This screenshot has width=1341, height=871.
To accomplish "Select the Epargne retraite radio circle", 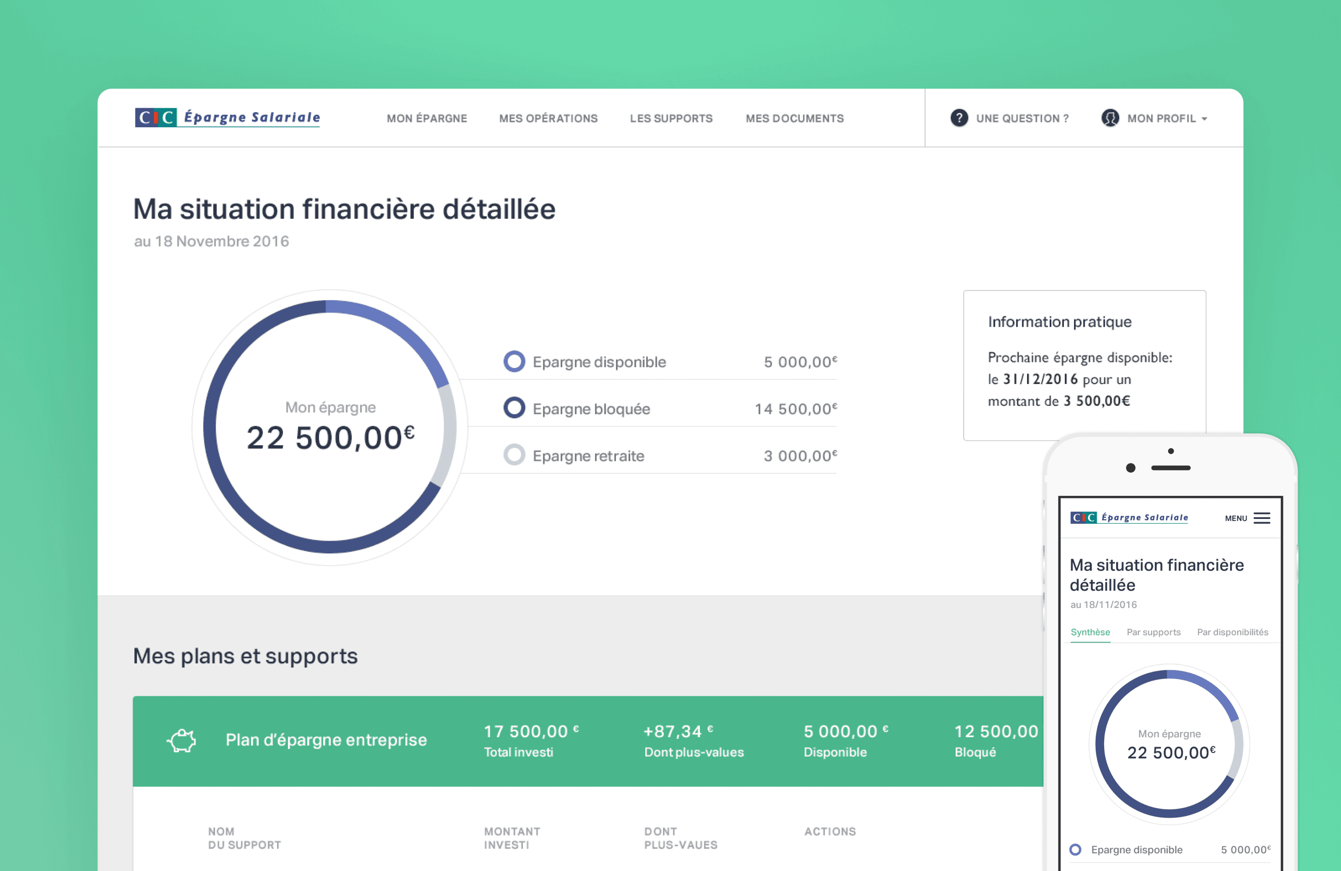I will (514, 455).
